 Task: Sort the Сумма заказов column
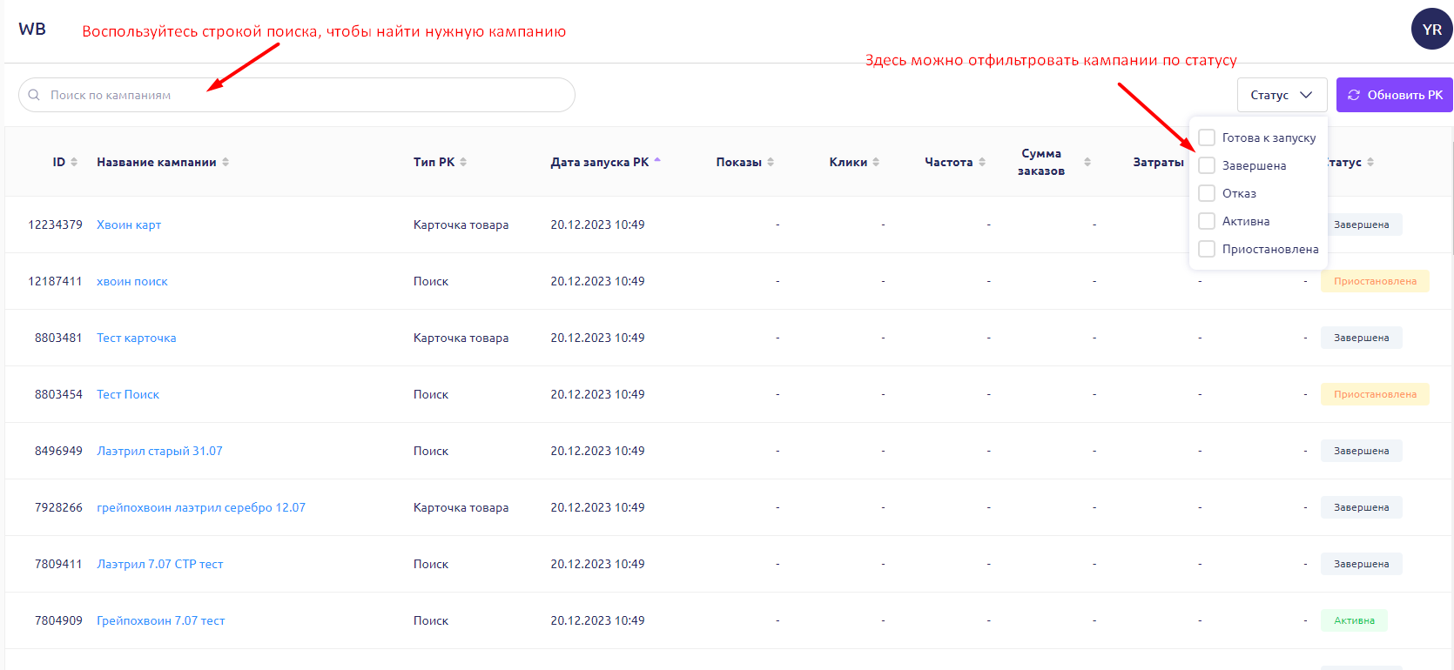[x=1087, y=162]
